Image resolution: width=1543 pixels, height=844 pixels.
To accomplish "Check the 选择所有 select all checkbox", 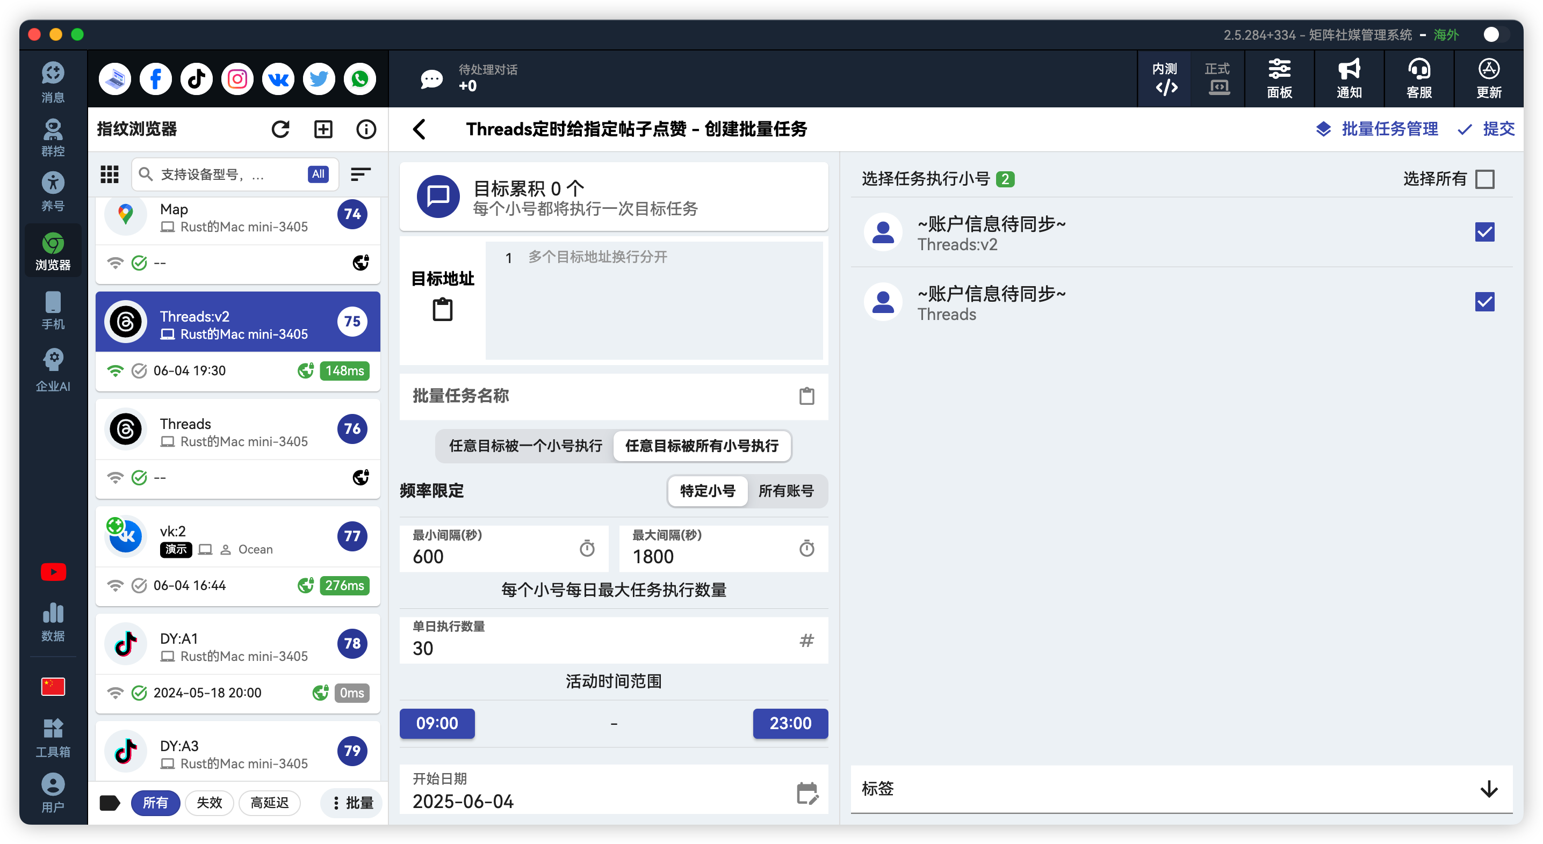I will point(1484,178).
